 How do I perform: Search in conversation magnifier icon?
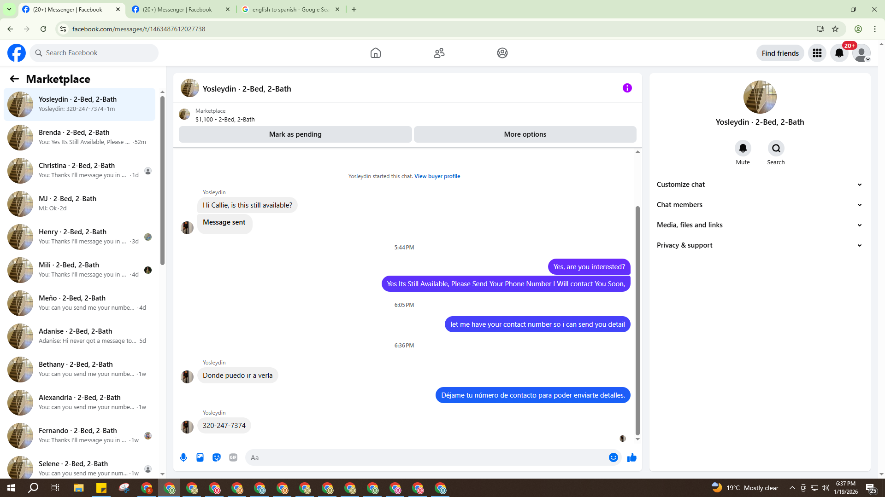click(x=776, y=148)
